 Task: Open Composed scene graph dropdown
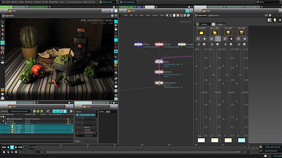(x=20, y=111)
